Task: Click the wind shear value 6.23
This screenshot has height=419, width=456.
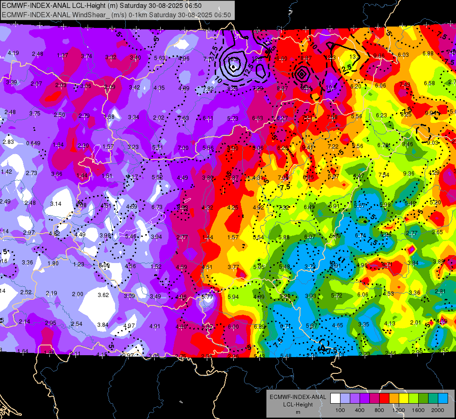Action: tap(381, 115)
